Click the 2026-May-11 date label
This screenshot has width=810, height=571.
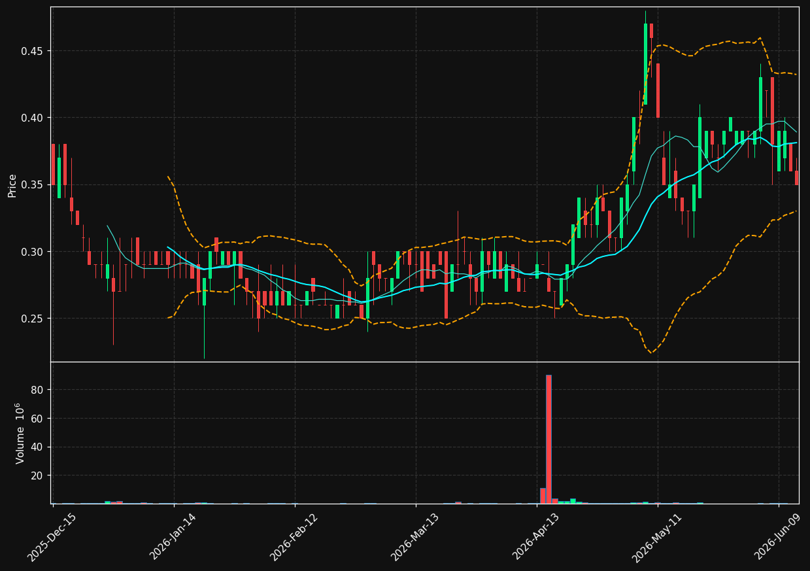click(x=658, y=537)
